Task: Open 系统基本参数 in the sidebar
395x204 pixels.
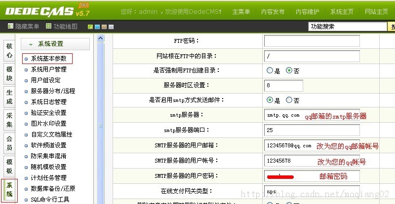Action: [47, 58]
